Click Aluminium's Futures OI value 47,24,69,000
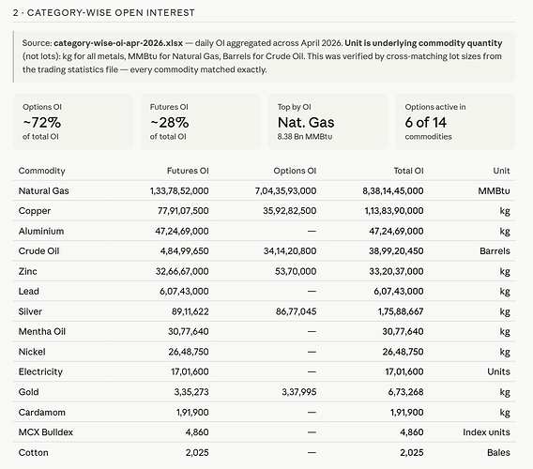533x469 pixels. 182,231
